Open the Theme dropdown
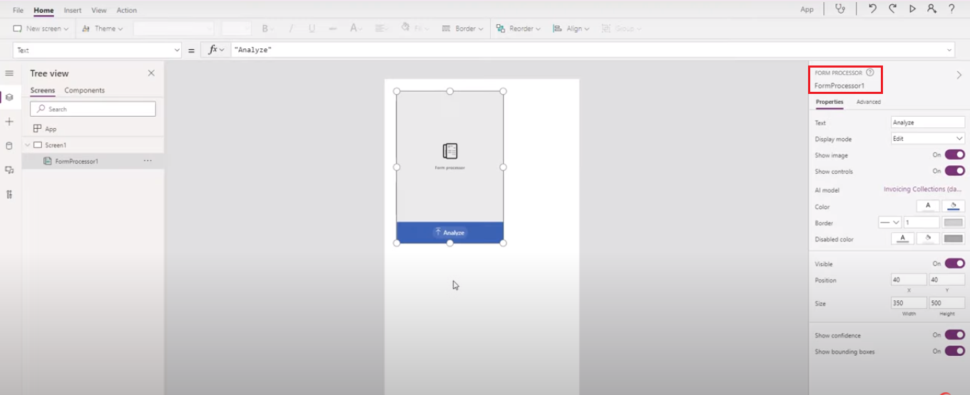970x395 pixels. [103, 28]
